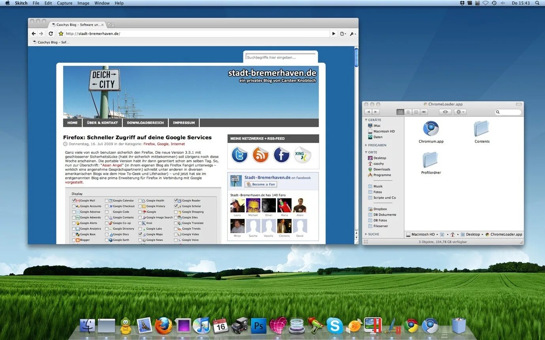The image size is (545, 340).
Task: Open the Window menu
Action: [x=102, y=3]
